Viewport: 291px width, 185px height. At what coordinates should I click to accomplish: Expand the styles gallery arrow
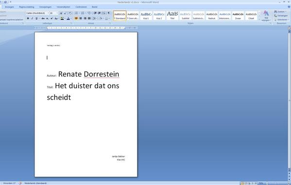(x=259, y=19)
